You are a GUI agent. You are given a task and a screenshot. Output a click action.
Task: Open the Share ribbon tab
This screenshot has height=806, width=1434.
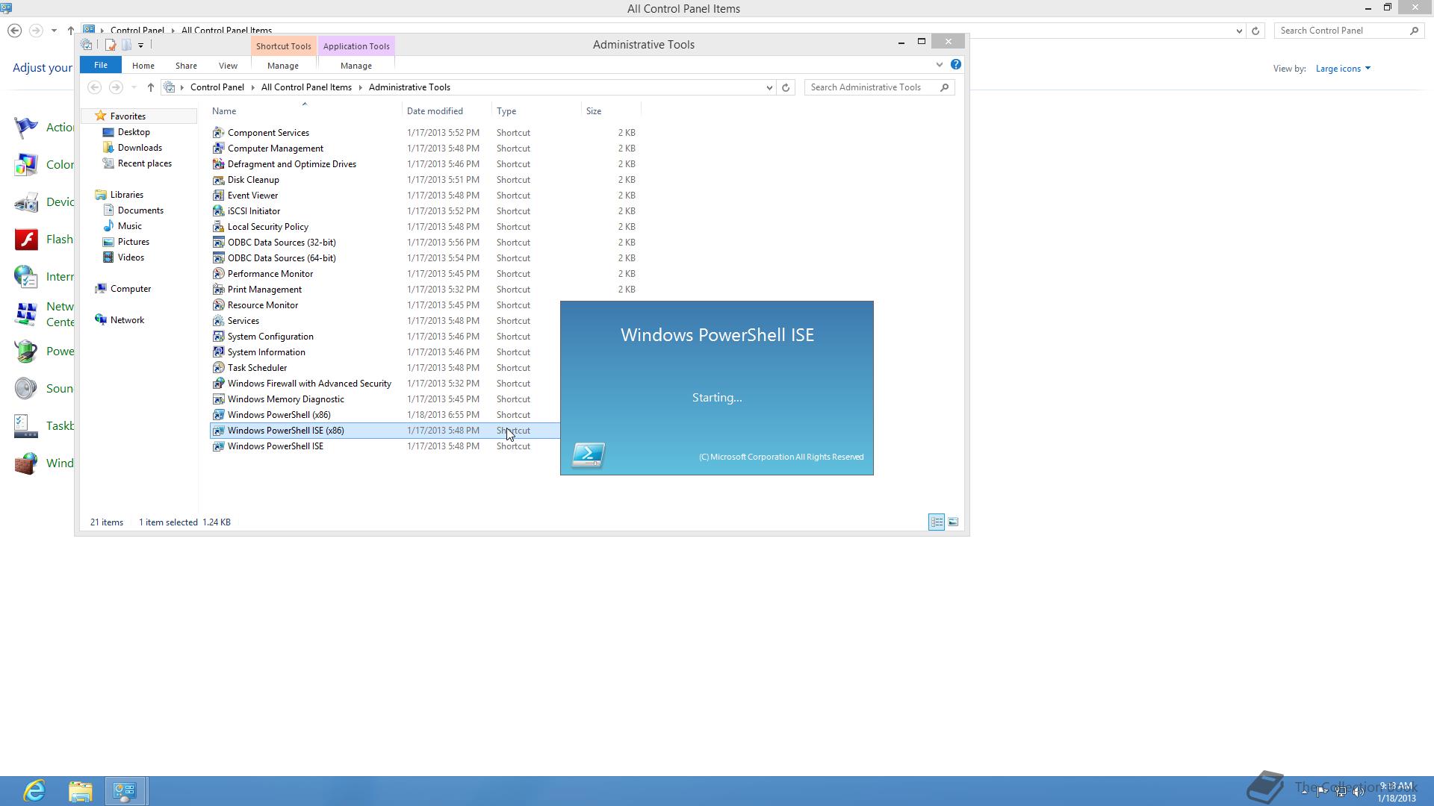coord(186,66)
